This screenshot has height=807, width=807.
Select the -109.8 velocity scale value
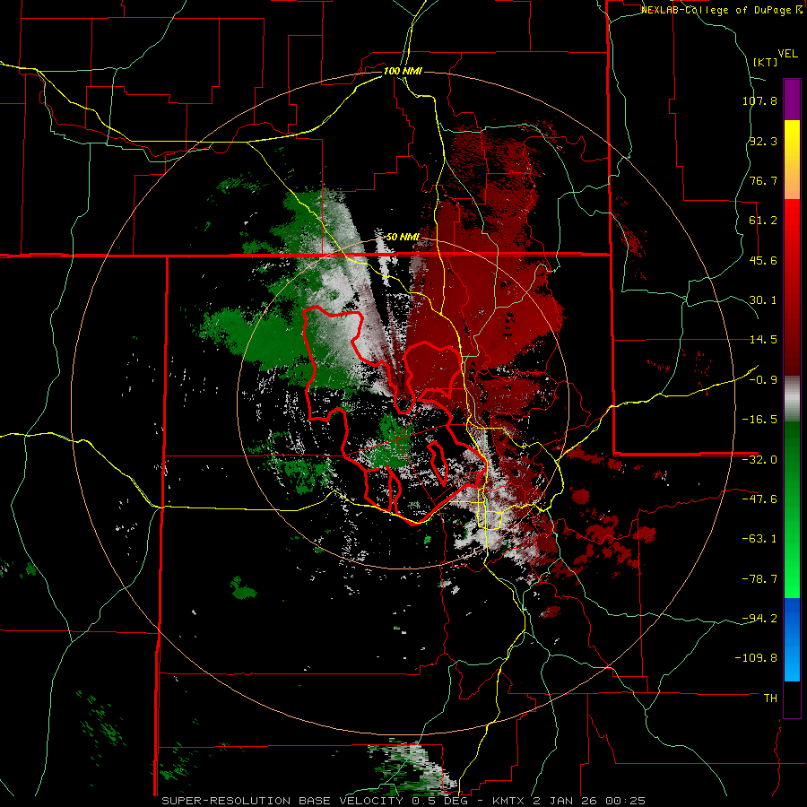(x=757, y=657)
